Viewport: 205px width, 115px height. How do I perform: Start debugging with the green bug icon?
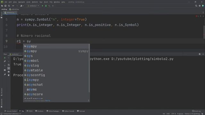tap(46, 6)
